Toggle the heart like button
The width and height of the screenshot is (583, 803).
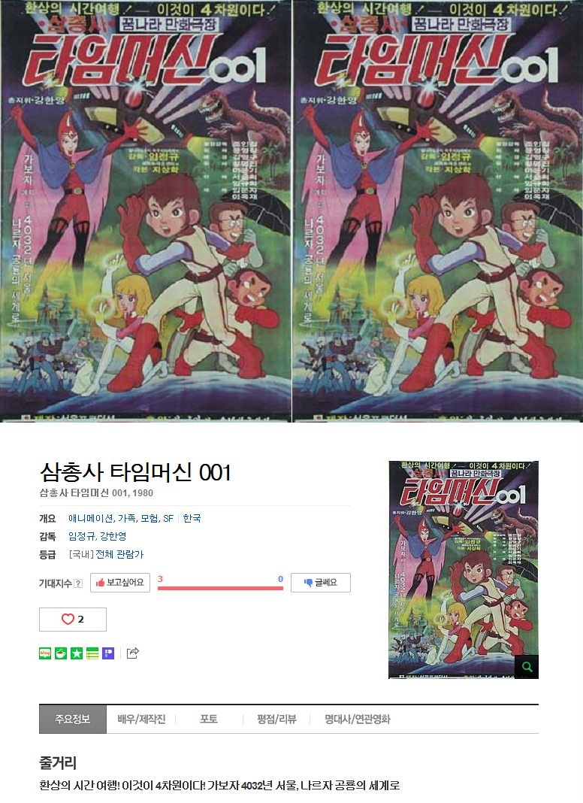point(73,619)
